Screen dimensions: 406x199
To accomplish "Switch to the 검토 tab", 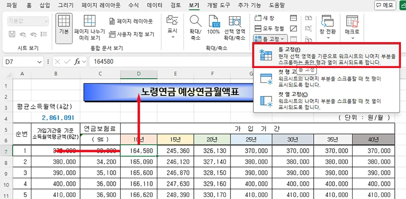I will click(176, 5).
